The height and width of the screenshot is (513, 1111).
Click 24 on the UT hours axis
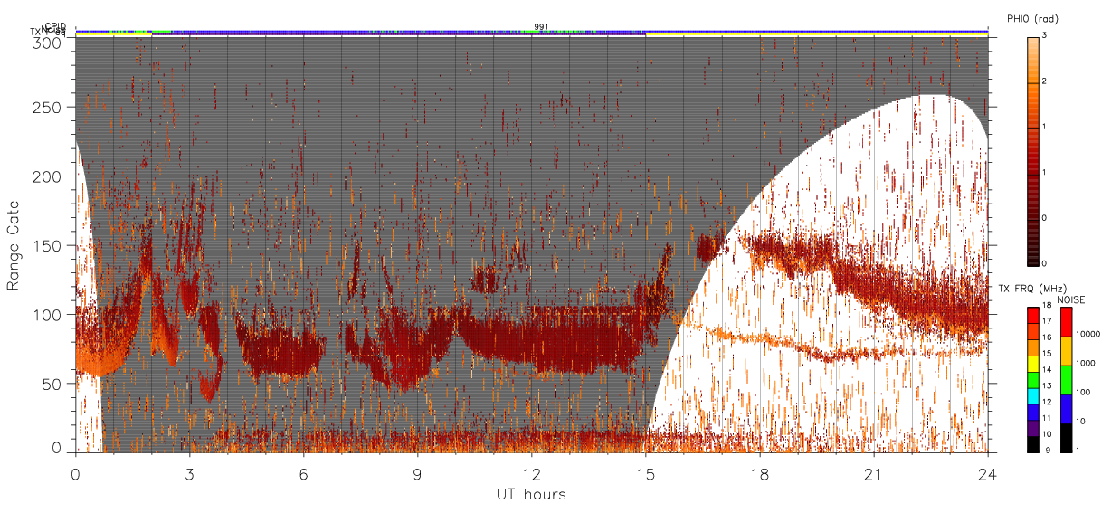pos(988,474)
